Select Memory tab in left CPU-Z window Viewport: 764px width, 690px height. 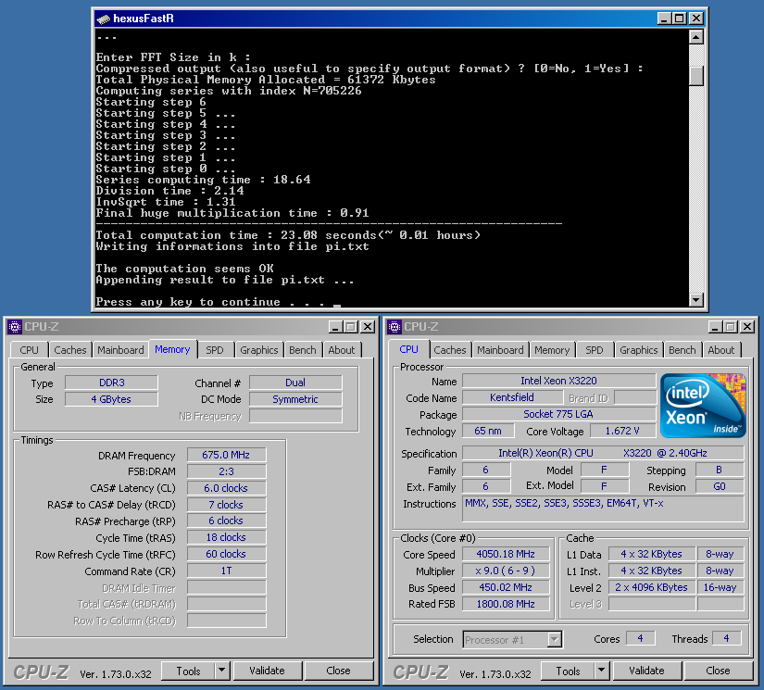pos(172,349)
